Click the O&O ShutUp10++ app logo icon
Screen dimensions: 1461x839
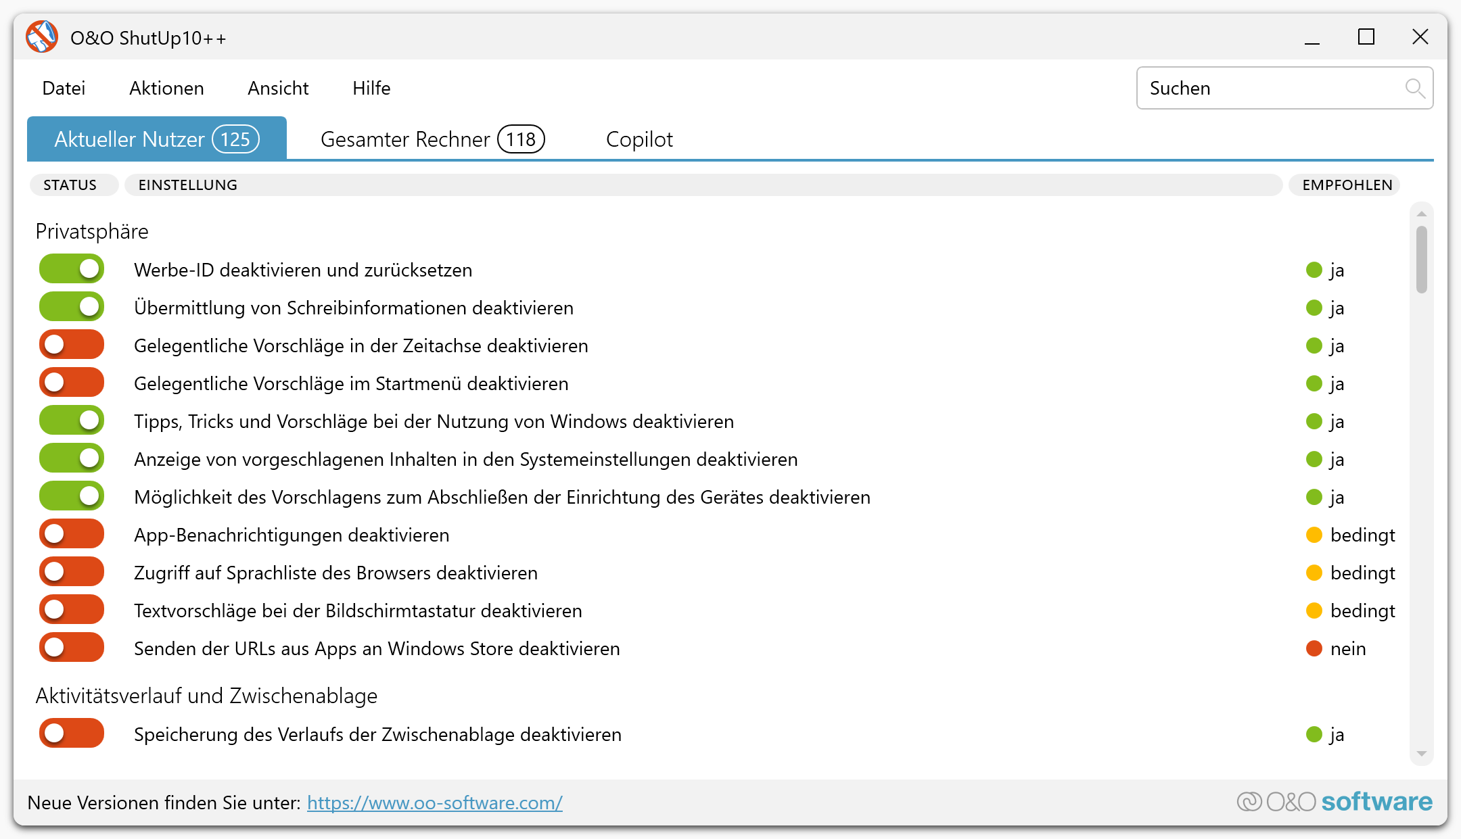(x=42, y=37)
